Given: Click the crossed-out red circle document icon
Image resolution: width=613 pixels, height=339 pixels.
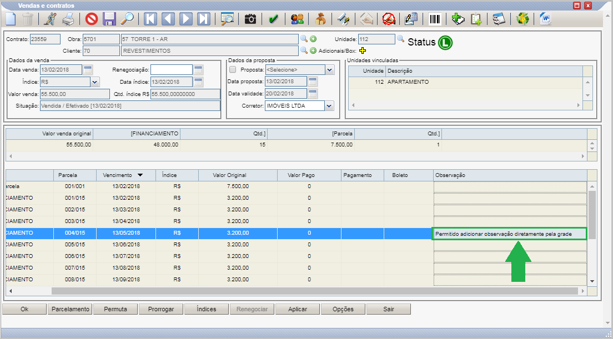Looking at the screenshot, I should (x=389, y=19).
